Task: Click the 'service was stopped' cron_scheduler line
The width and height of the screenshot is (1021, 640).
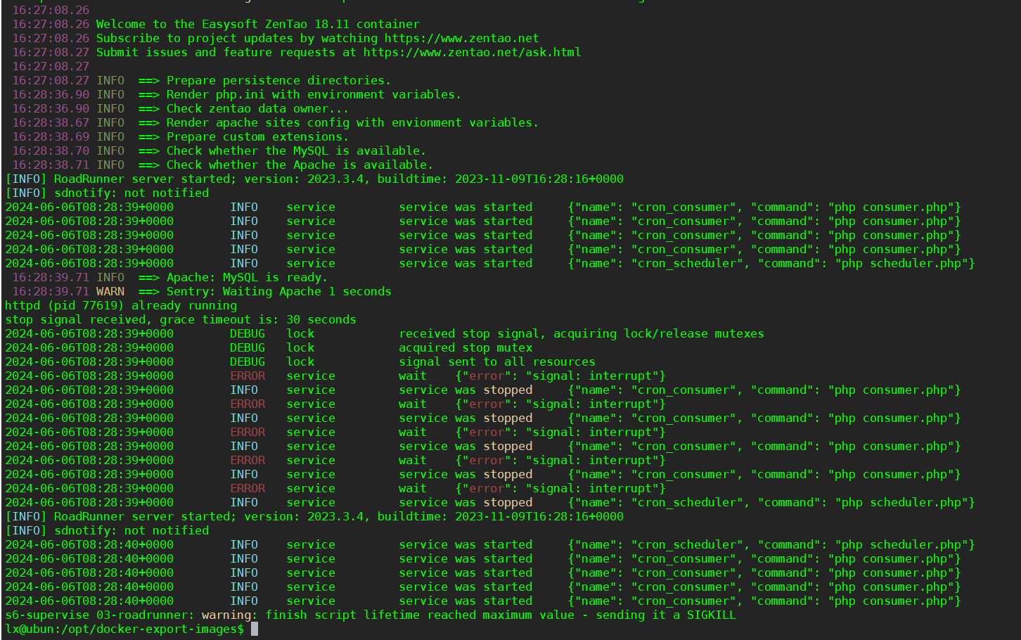Action: coord(465,503)
